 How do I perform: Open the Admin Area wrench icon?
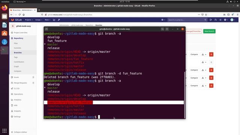(59, 20)
